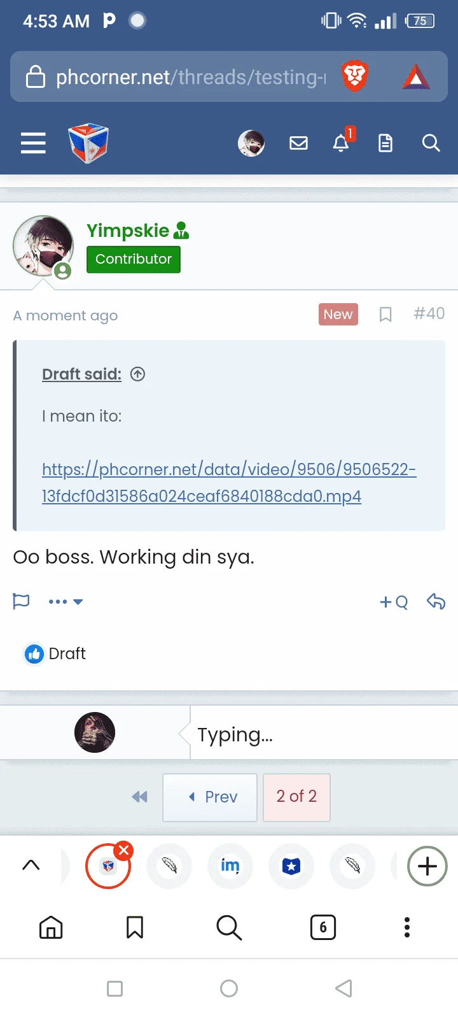This screenshot has height=1019, width=458.
Task: Switch to the active PHCorner tab
Action: coord(108,866)
